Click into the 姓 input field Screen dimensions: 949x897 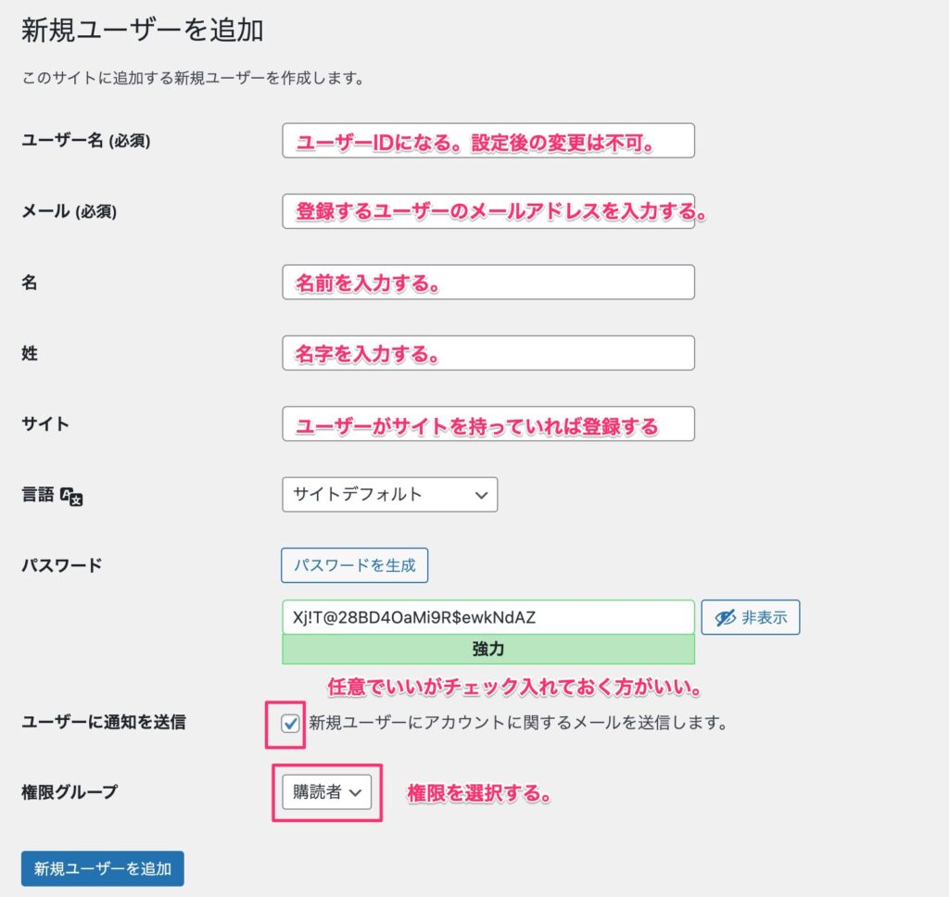(x=488, y=353)
